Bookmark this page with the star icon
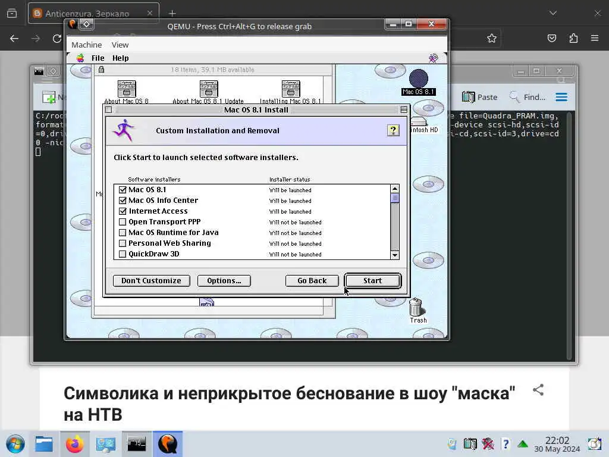 (492, 38)
